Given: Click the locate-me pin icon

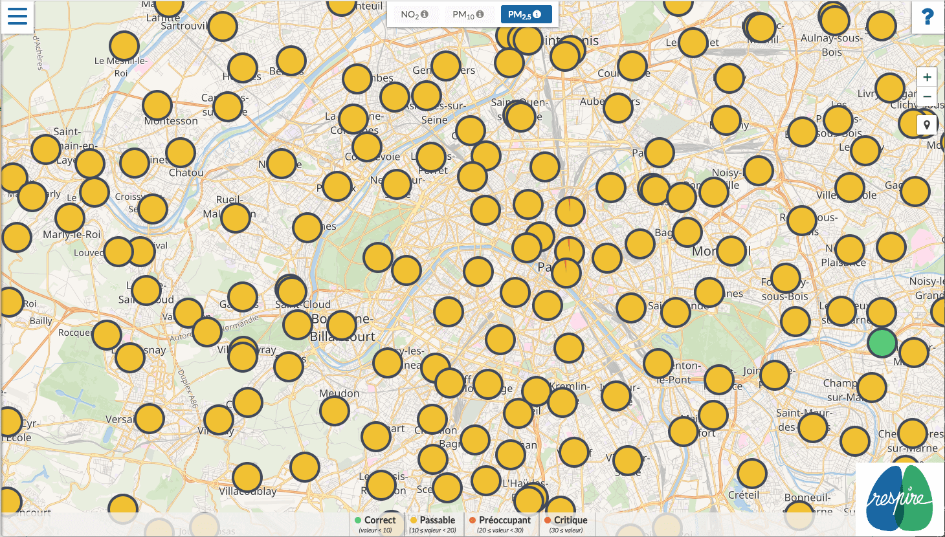Looking at the screenshot, I should 927,125.
